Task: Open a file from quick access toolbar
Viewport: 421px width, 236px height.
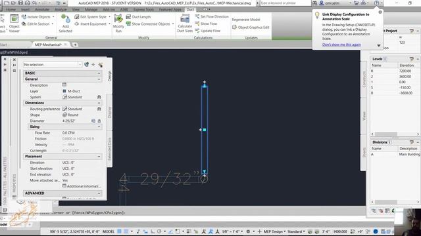Action: tap(13, 3)
